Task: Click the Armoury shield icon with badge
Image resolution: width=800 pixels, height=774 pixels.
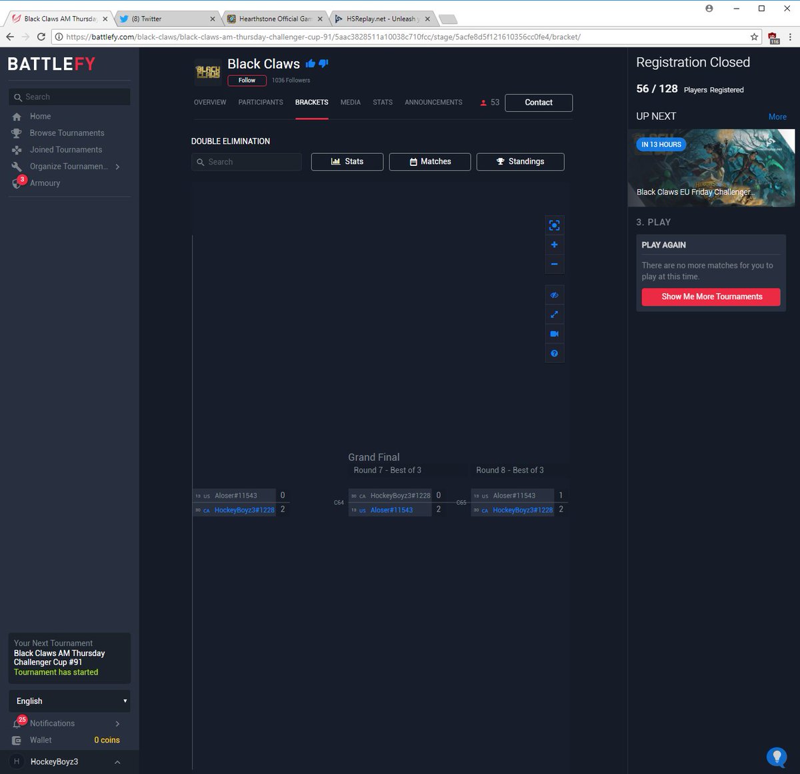Action: click(x=18, y=182)
